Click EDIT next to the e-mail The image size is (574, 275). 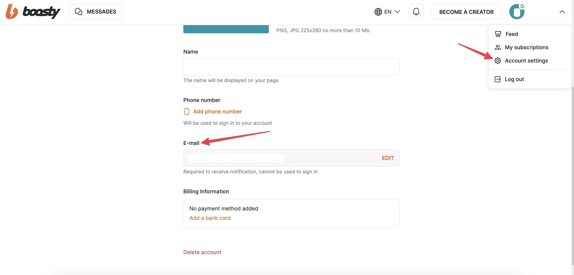(x=388, y=158)
